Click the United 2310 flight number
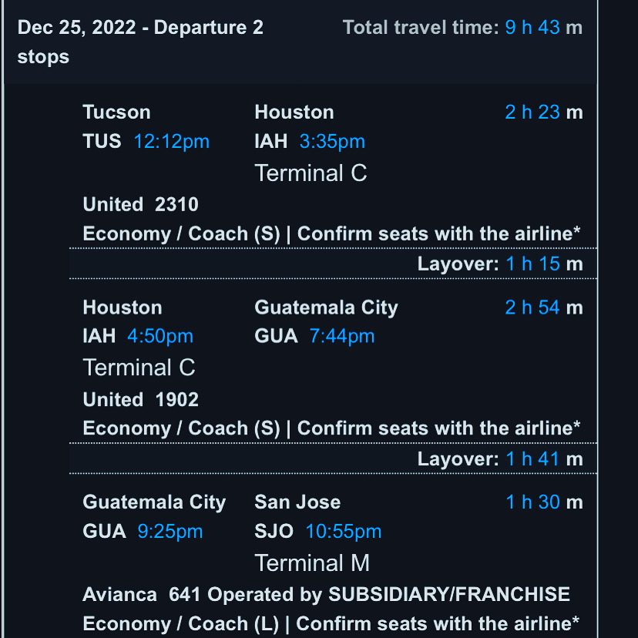 [x=141, y=204]
